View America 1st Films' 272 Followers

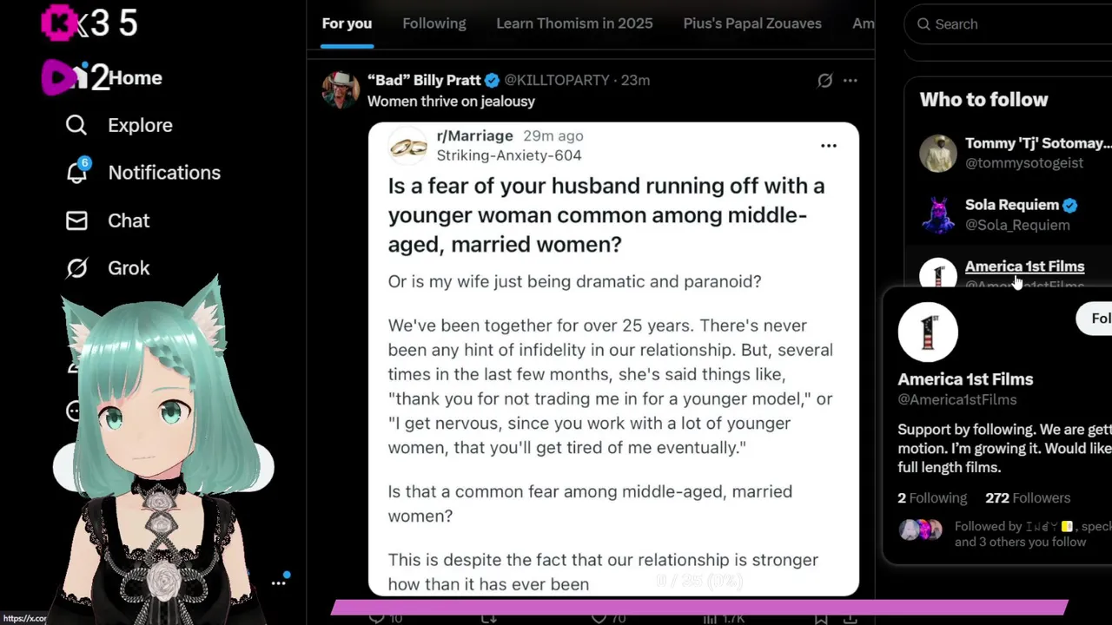pyautogui.click(x=1028, y=498)
